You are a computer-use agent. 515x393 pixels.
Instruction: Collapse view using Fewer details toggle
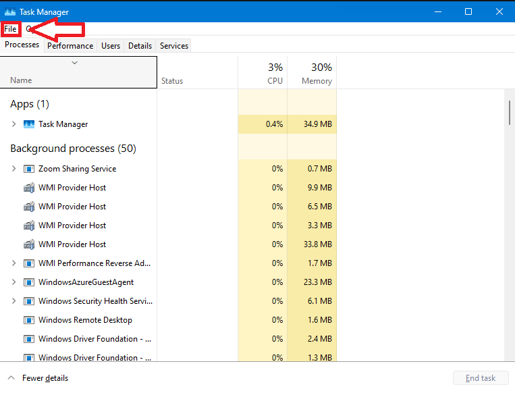(38, 378)
